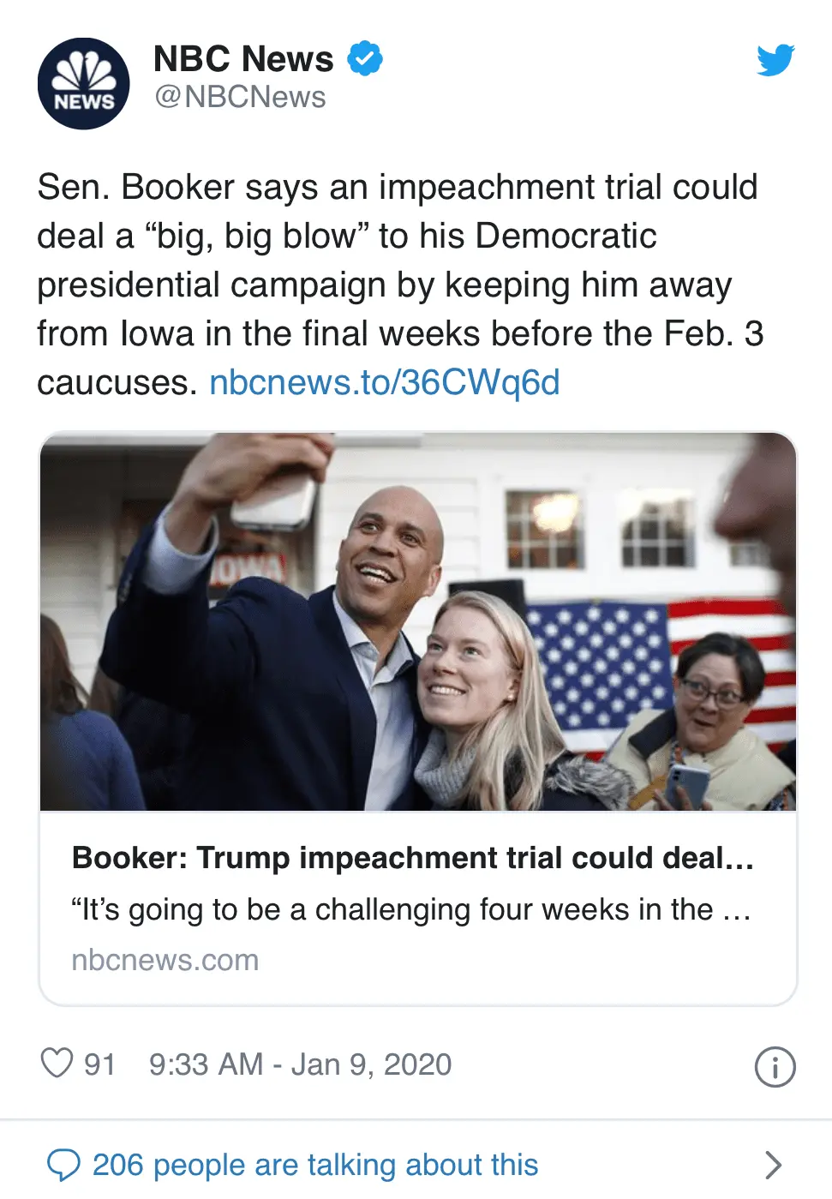Click the blue verified badge
The image size is (832, 1199).
pyautogui.click(x=364, y=58)
